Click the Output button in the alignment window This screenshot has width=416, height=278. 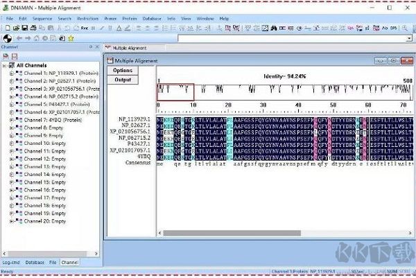[x=122, y=80]
